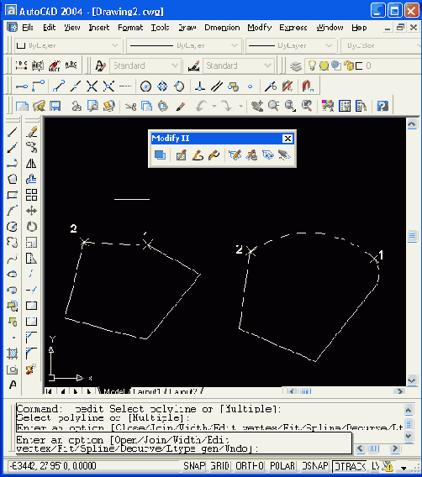Toggle SNAP mode in status bar
This screenshot has height=477, width=422.
[x=194, y=466]
